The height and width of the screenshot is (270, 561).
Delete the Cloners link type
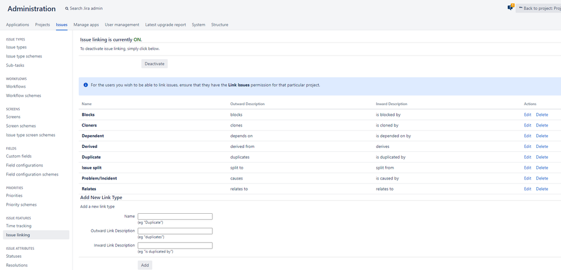coord(542,125)
